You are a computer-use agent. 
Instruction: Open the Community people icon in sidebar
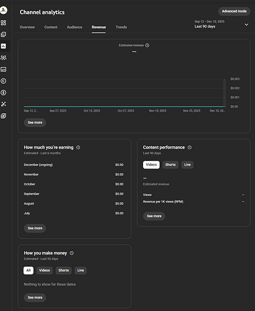(x=3, y=57)
